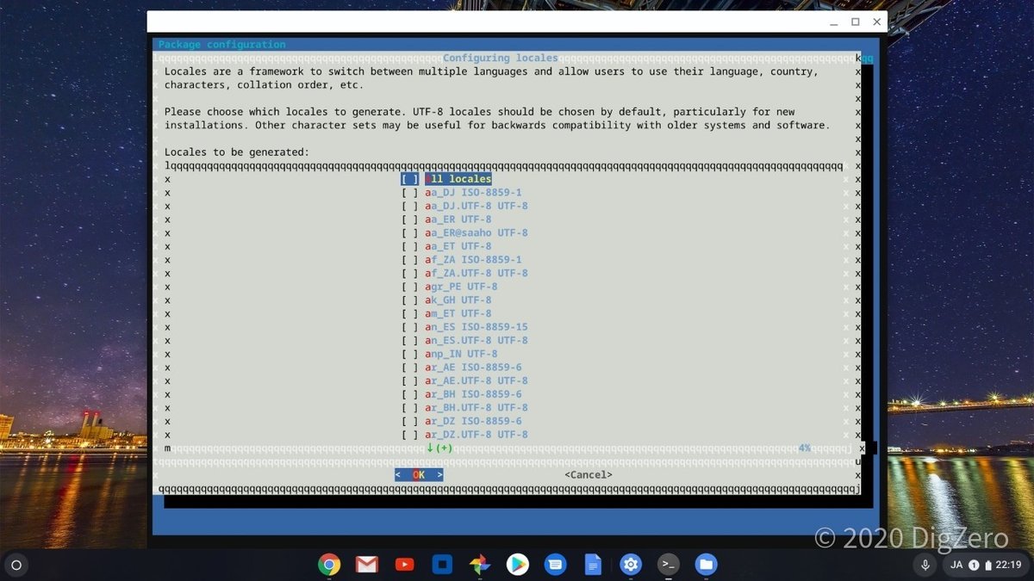The width and height of the screenshot is (1034, 581).
Task: Check the aa_ER@saaho UTF-8 checkbox
Action: [410, 232]
